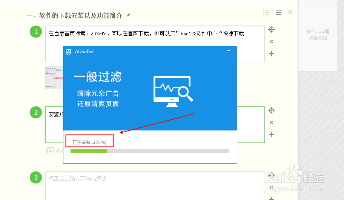Image resolution: width=344 pixels, height=200 pixels.
Task: Focus the step 1 text box about ADSafe
Action: [x=155, y=44]
